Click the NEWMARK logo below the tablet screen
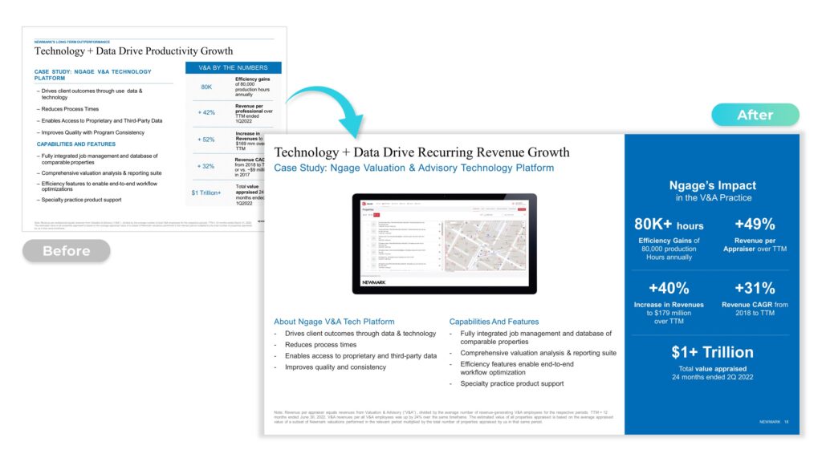The height and width of the screenshot is (462, 822). (x=375, y=282)
